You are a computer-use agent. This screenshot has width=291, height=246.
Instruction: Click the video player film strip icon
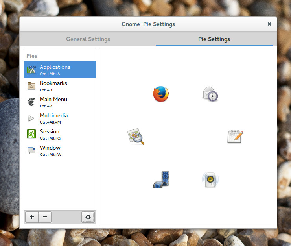[x=161, y=179]
